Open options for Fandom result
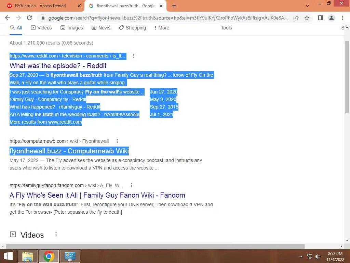This screenshot has height=263, width=350. click(x=132, y=185)
